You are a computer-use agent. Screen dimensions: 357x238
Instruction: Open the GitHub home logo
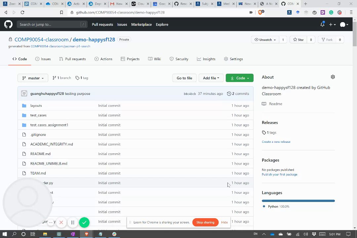(8, 24)
